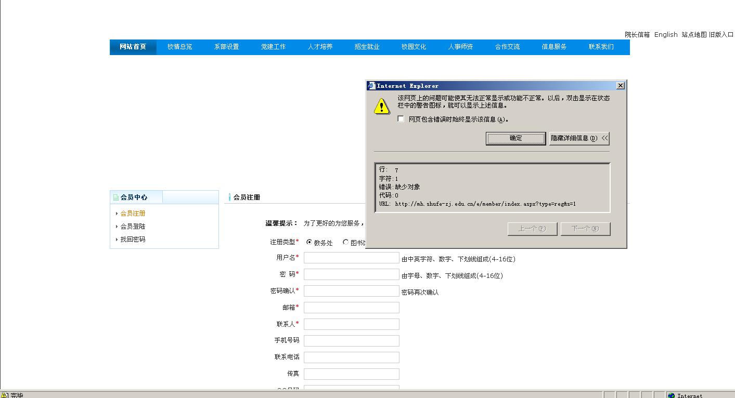Open the 网站首页 navigation item
Viewport: 735px width, 398px height.
point(133,47)
